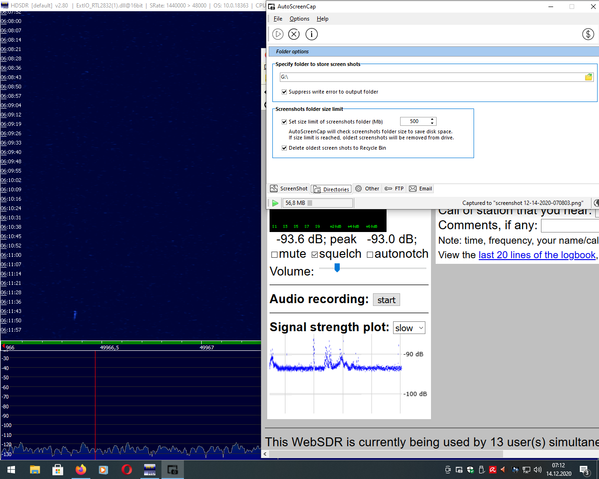Open the Options menu

point(299,19)
